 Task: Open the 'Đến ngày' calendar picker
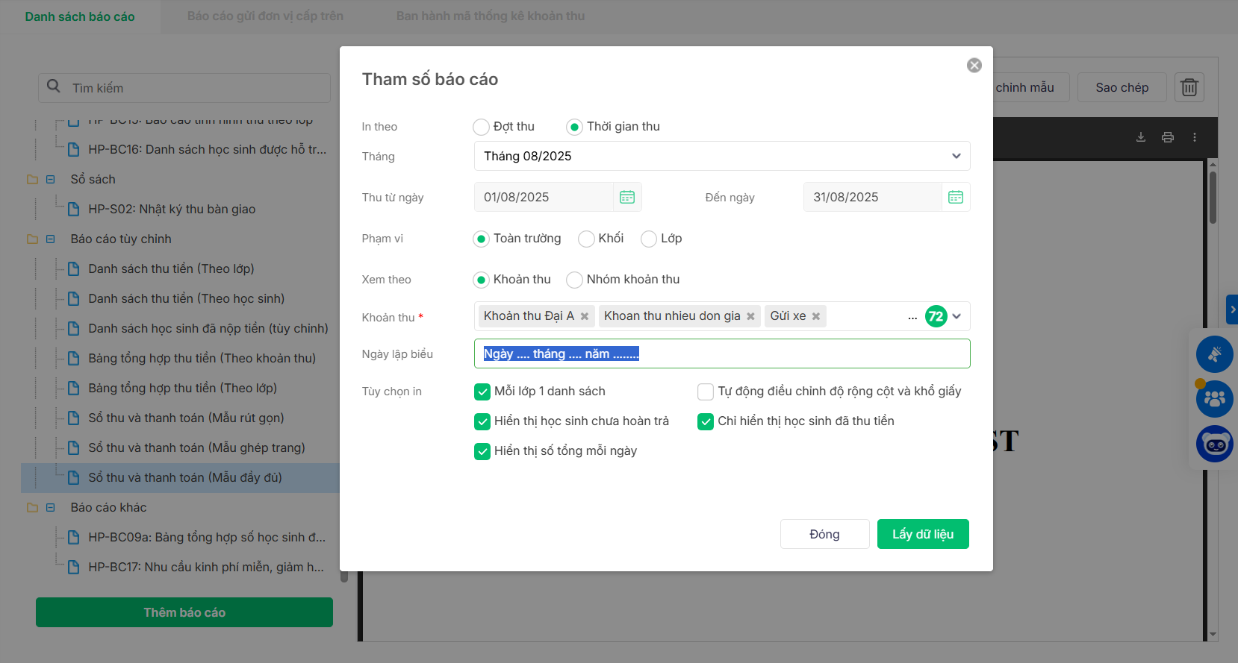[955, 197]
